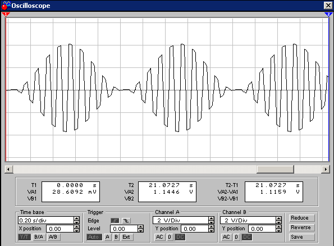This screenshot has width=334, height=246.
Task: Select falling edge trigger icon
Action: [x=126, y=221]
